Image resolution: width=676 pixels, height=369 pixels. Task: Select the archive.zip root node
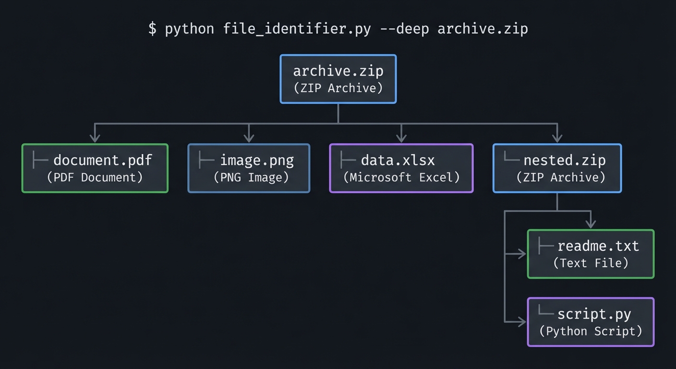coord(338,79)
